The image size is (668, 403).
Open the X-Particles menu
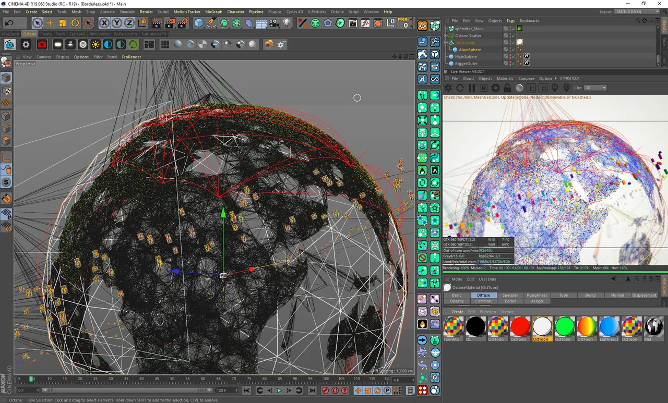coord(317,11)
